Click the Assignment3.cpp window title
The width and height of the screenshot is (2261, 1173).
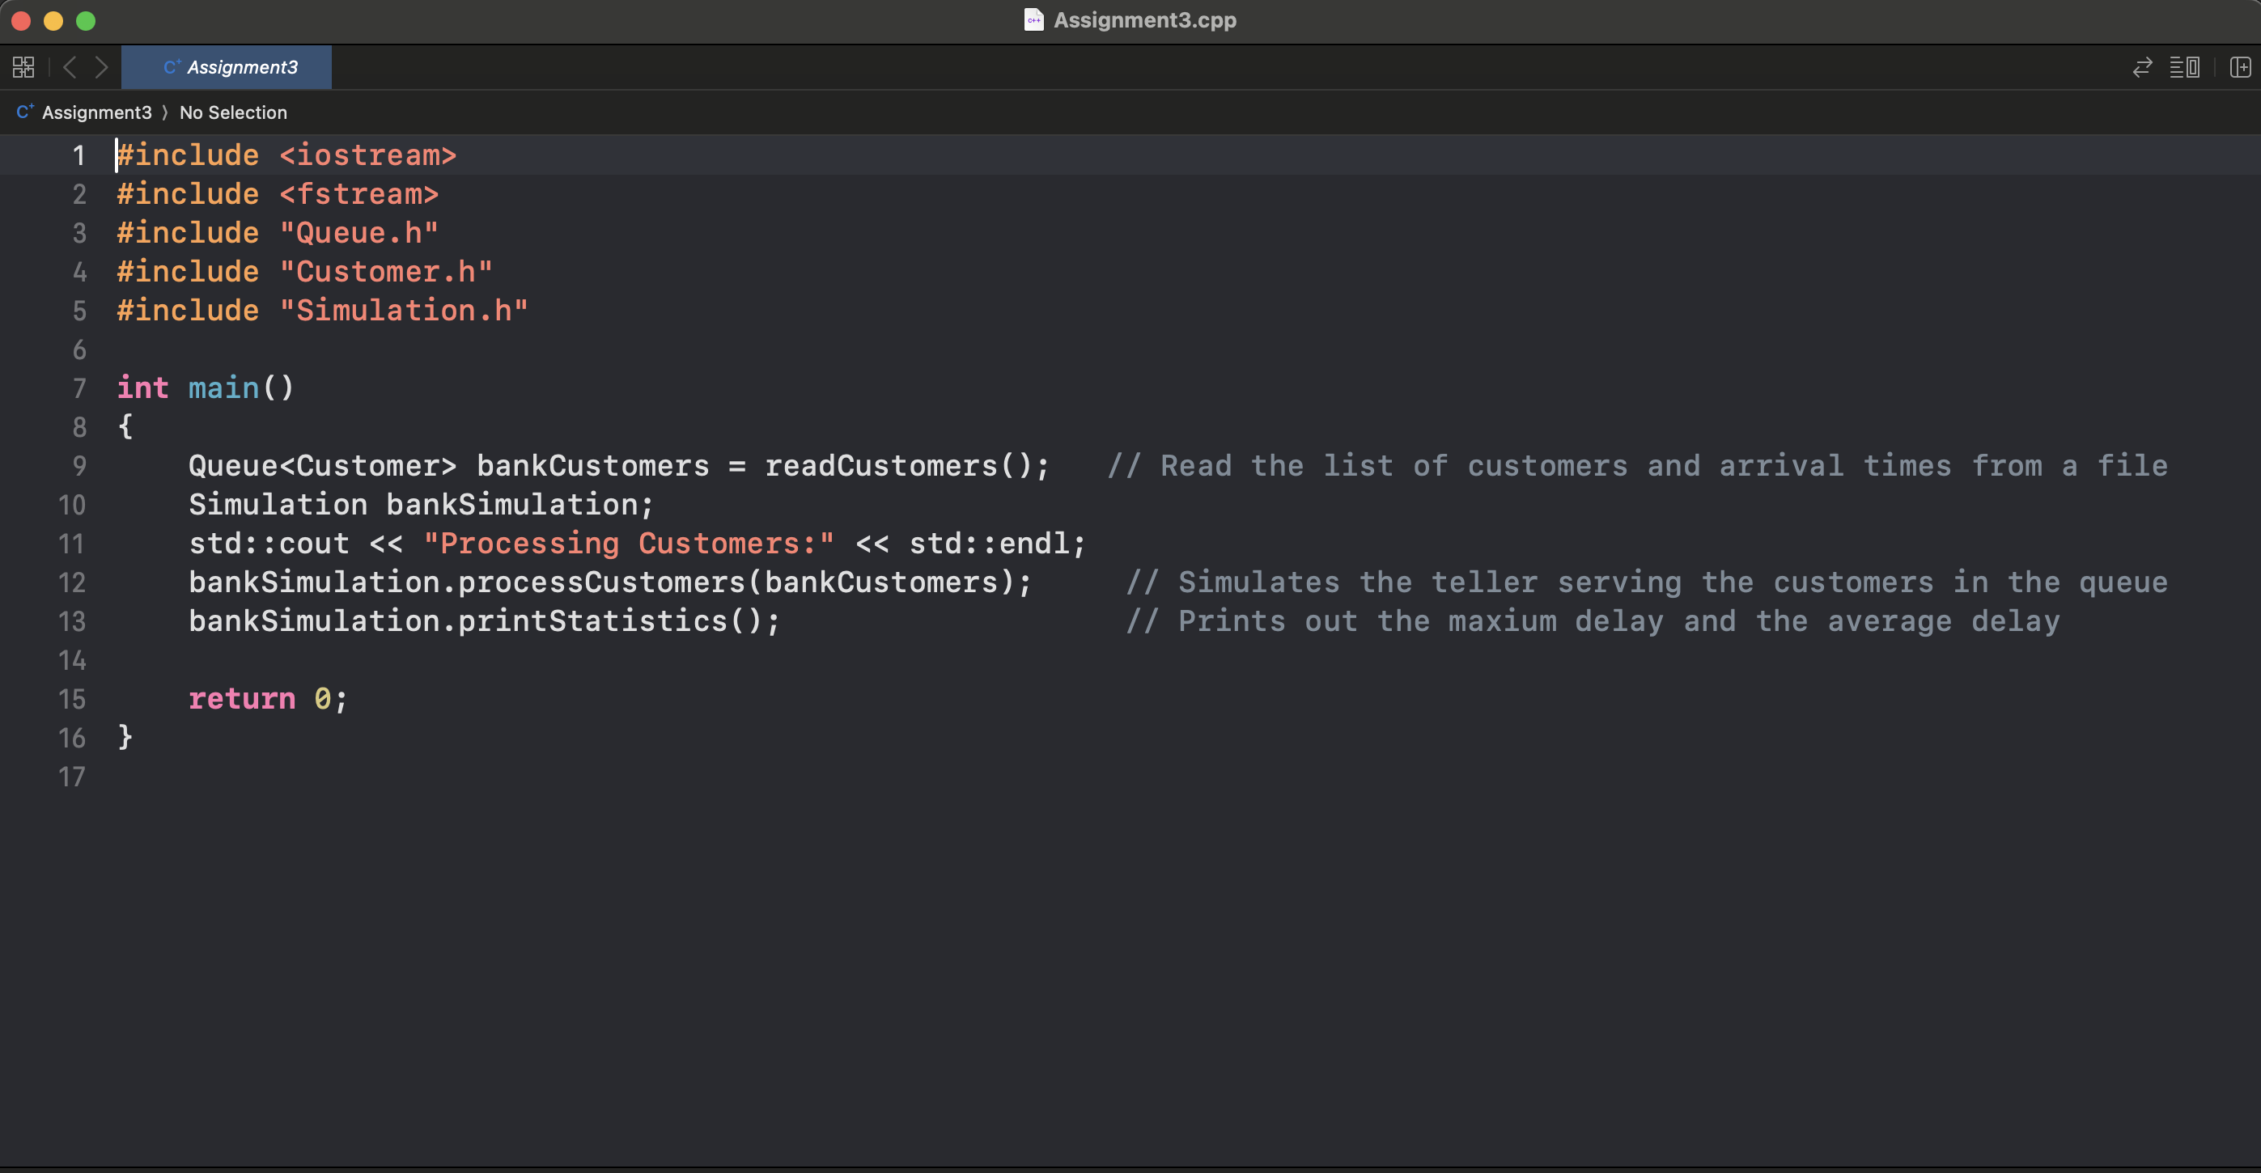tap(1144, 20)
